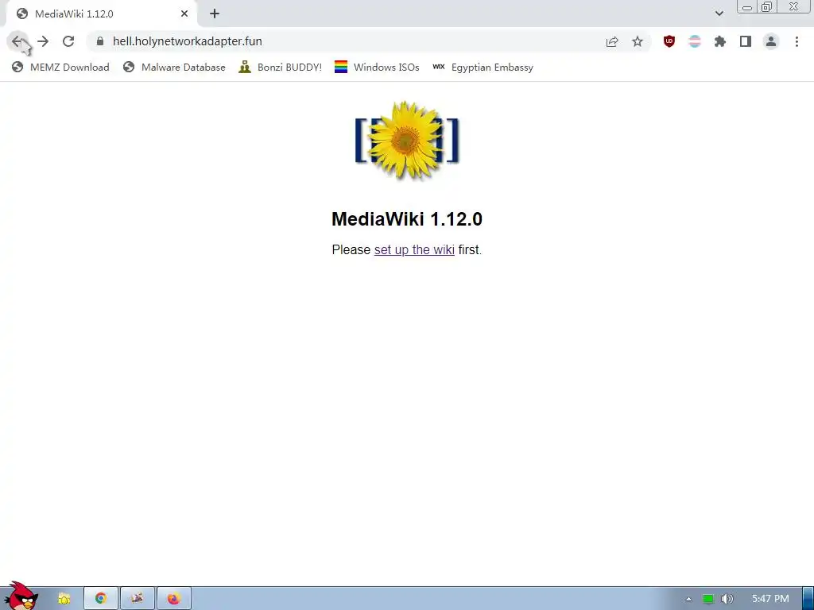Open a new tab with the plus button
The width and height of the screenshot is (814, 610).
[215, 14]
